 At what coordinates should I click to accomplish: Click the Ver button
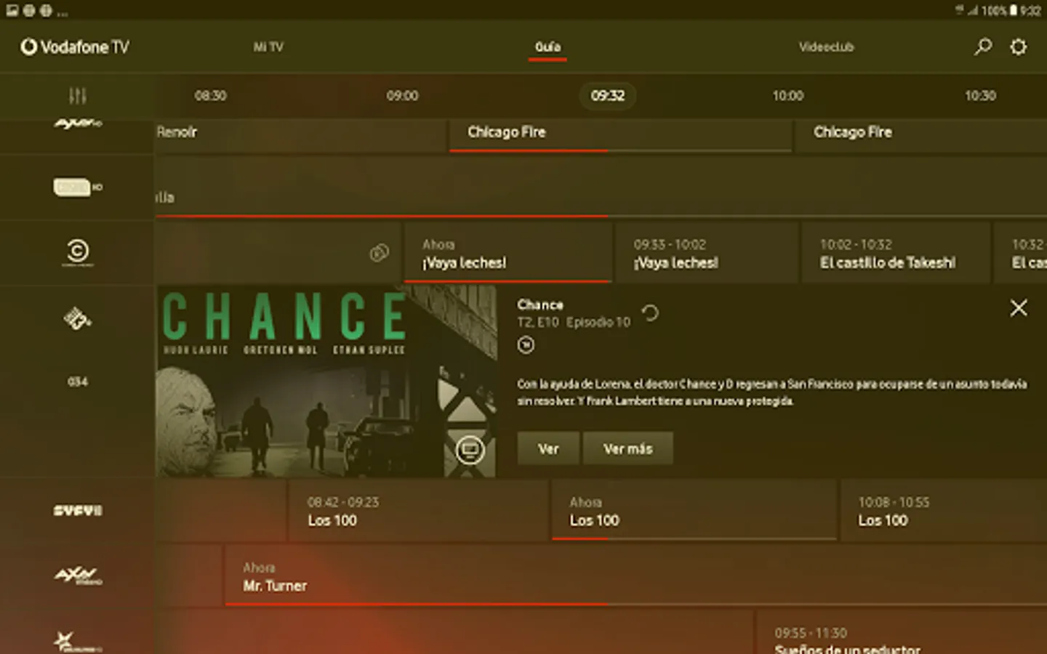click(x=548, y=448)
